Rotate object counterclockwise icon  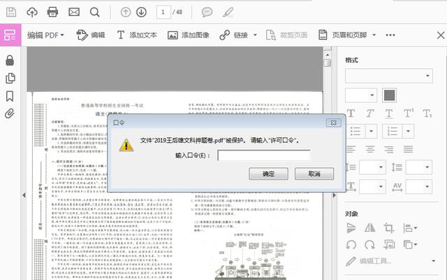point(351,244)
